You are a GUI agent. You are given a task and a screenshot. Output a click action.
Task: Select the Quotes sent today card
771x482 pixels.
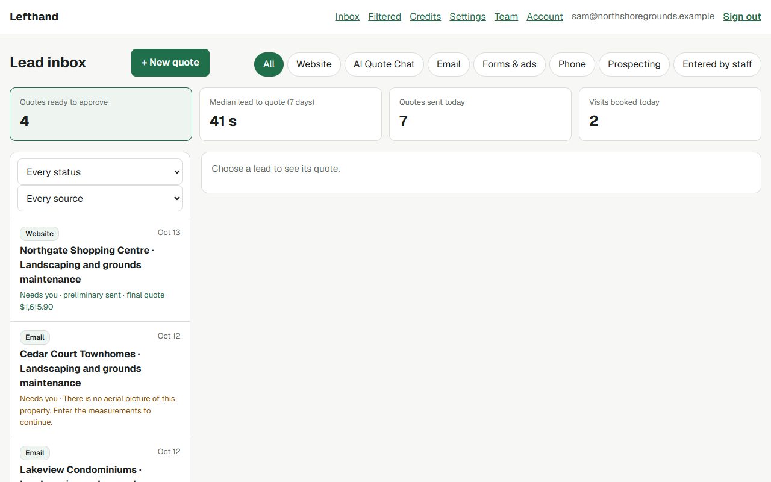(480, 114)
